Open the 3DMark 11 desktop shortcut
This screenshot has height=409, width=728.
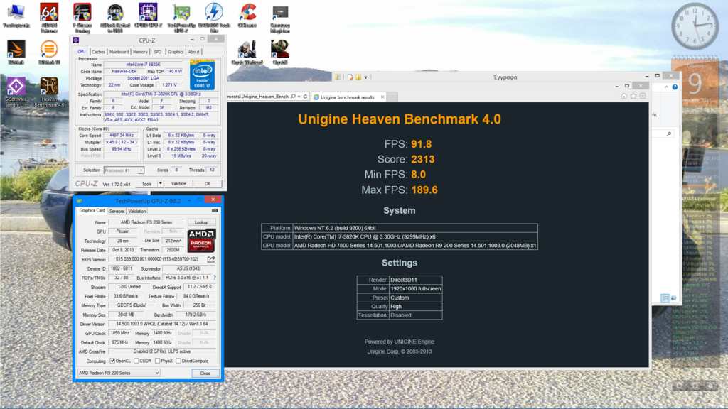49,53
